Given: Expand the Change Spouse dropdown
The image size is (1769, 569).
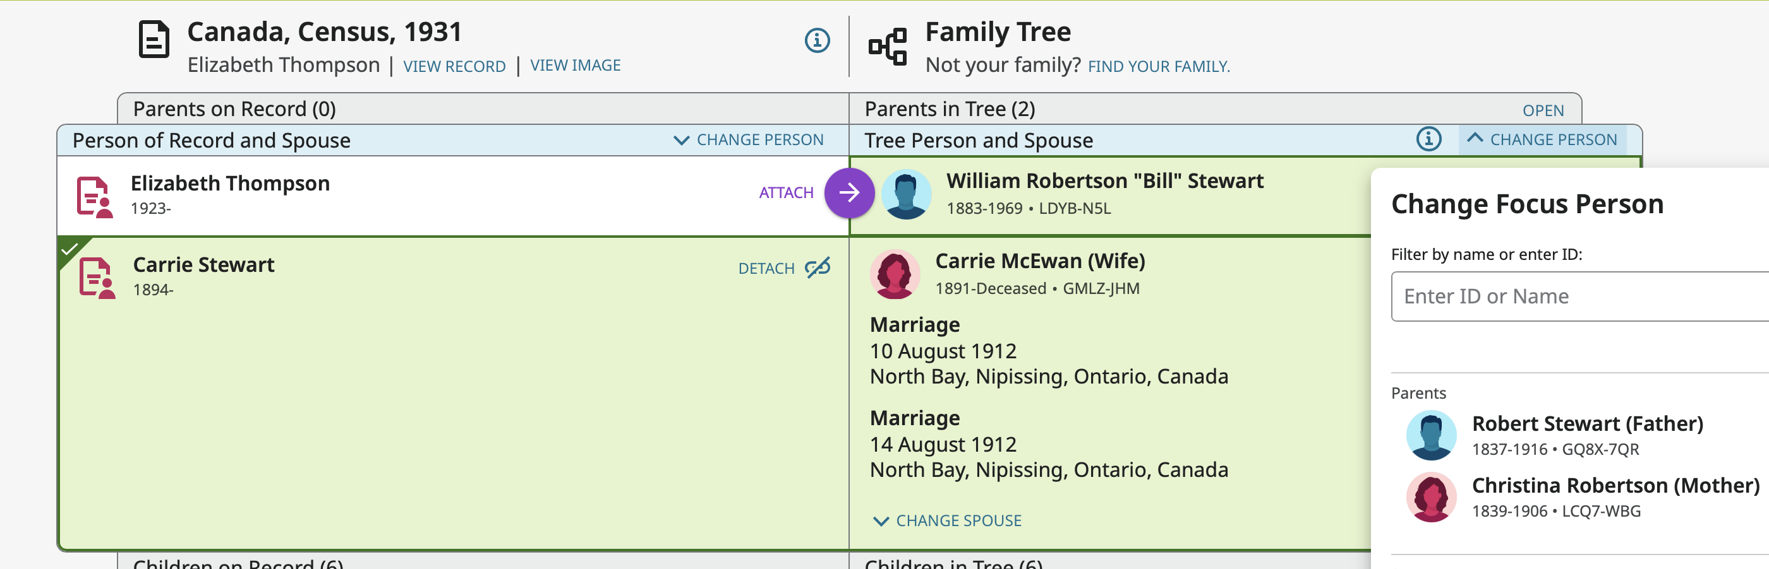Looking at the screenshot, I should pyautogui.click(x=947, y=521).
